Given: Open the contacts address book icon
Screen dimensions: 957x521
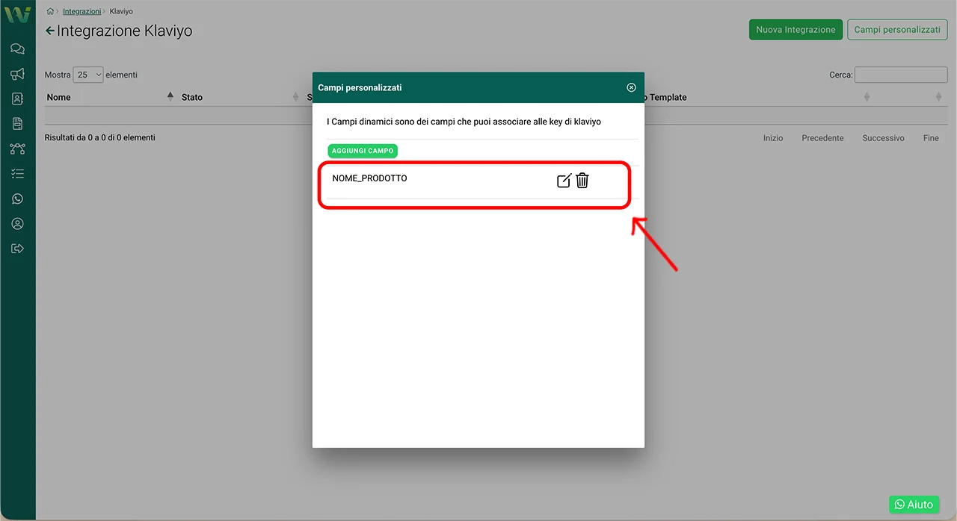Looking at the screenshot, I should tap(17, 99).
